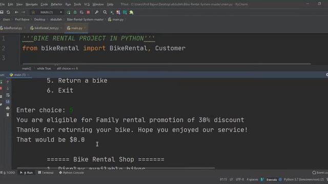Toggle soft-wrap in the run console
This screenshot has width=328, height=184.
(8, 95)
